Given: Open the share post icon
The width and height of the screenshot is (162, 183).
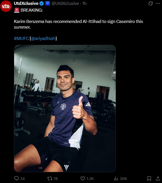Looking at the screenshot, I should click(158, 178).
